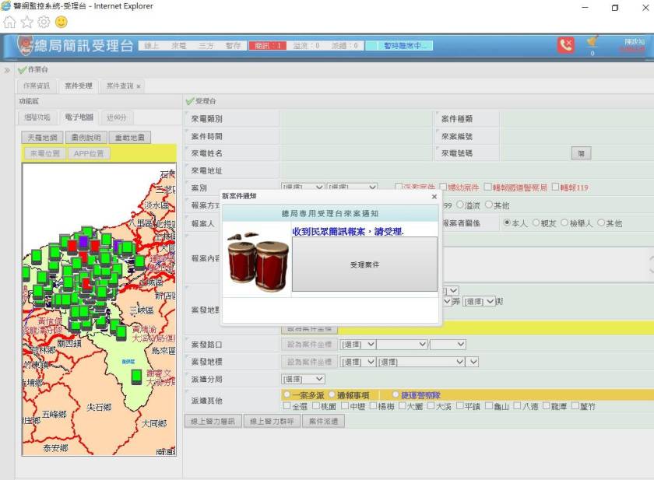The height and width of the screenshot is (480, 654).
Task: Open the 近60分 tab
Action: [116, 117]
